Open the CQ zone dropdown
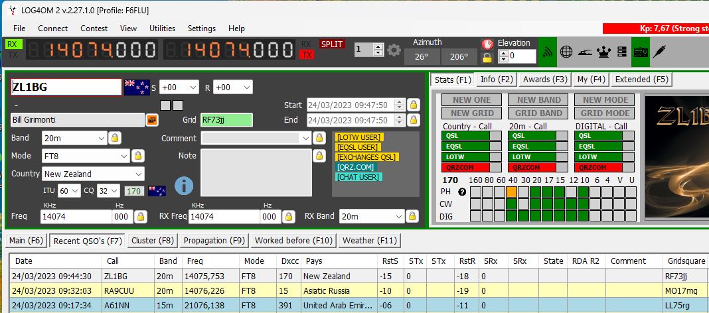Viewport: 709px width, 313px height. (x=114, y=191)
